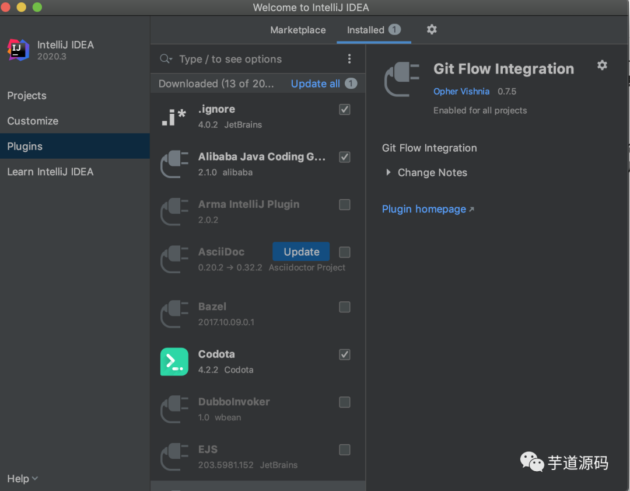Enable the DubboInvoker plugin checkbox
The width and height of the screenshot is (630, 491).
[x=344, y=402]
